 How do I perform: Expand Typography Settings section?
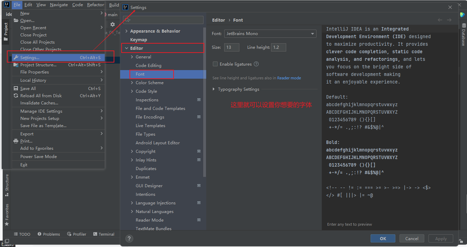point(214,89)
